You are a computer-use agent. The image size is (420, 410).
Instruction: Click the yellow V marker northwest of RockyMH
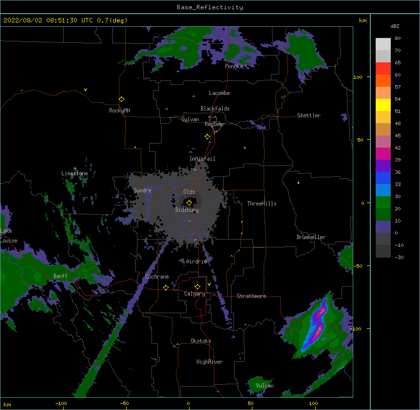point(85,90)
